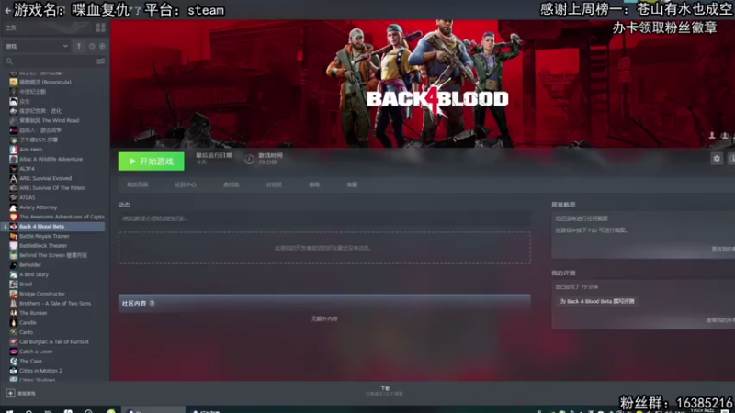Select The Cave in game list
The width and height of the screenshot is (735, 413).
click(x=31, y=361)
